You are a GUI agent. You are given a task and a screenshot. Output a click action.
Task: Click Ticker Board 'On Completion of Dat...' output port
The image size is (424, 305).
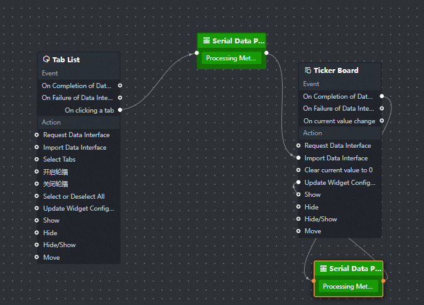pyautogui.click(x=382, y=96)
